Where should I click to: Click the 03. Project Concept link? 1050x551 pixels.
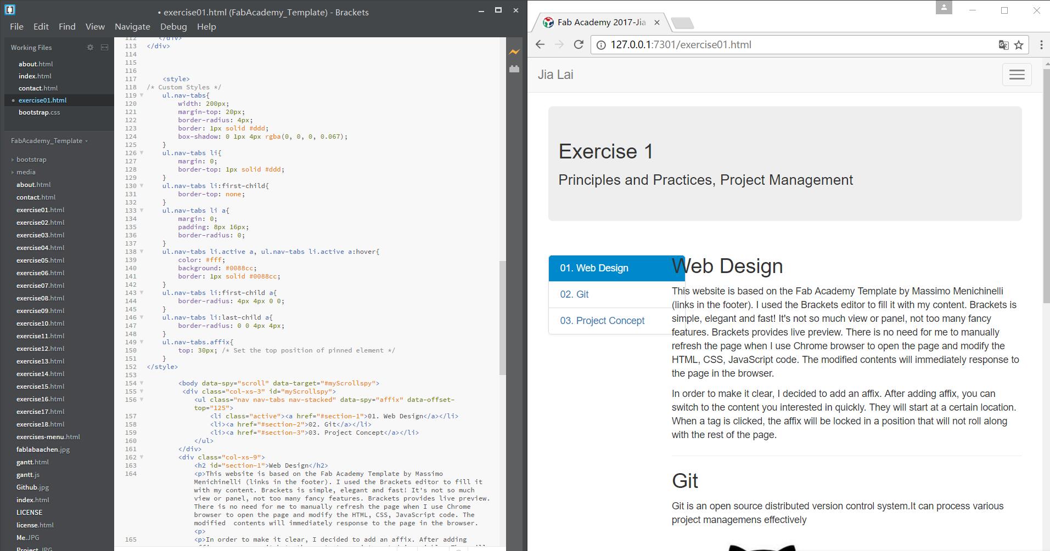[x=602, y=321]
